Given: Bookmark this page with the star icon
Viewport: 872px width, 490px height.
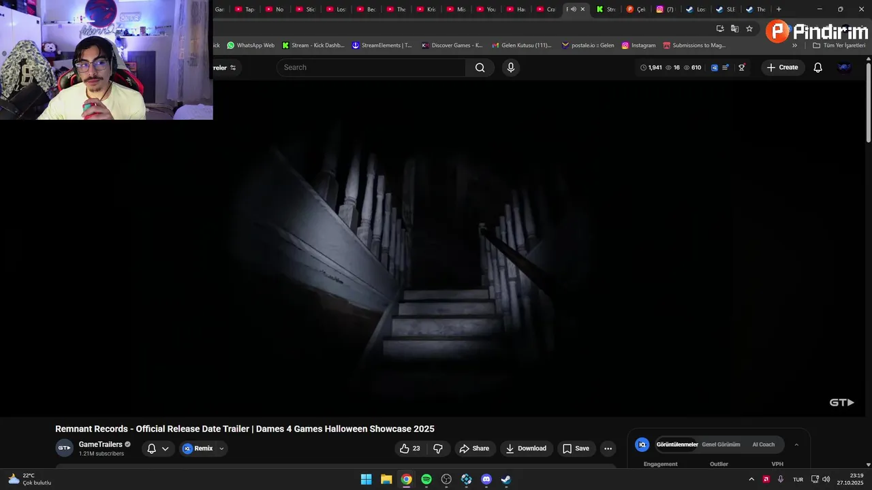Looking at the screenshot, I should click(x=749, y=29).
